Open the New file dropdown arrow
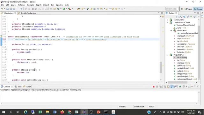The width and height of the screenshot is (204, 115). (4, 9)
